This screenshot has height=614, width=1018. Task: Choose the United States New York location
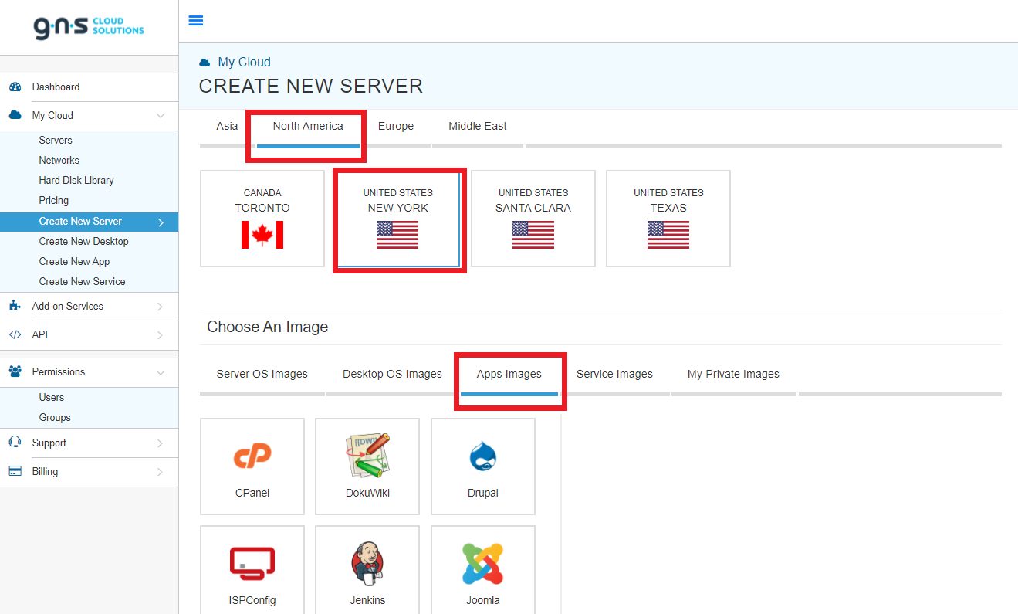point(398,219)
